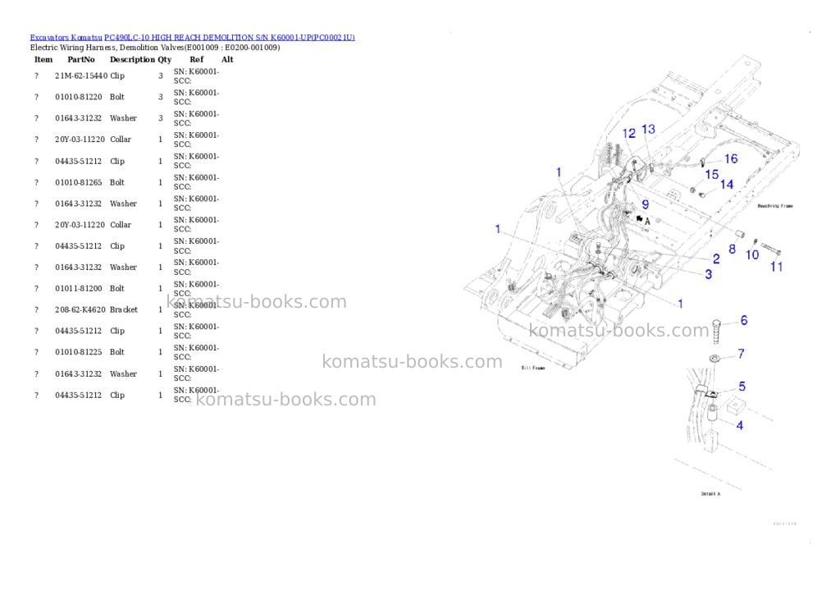
Task: Click callout number 15 in the diagram
Action: click(x=712, y=174)
